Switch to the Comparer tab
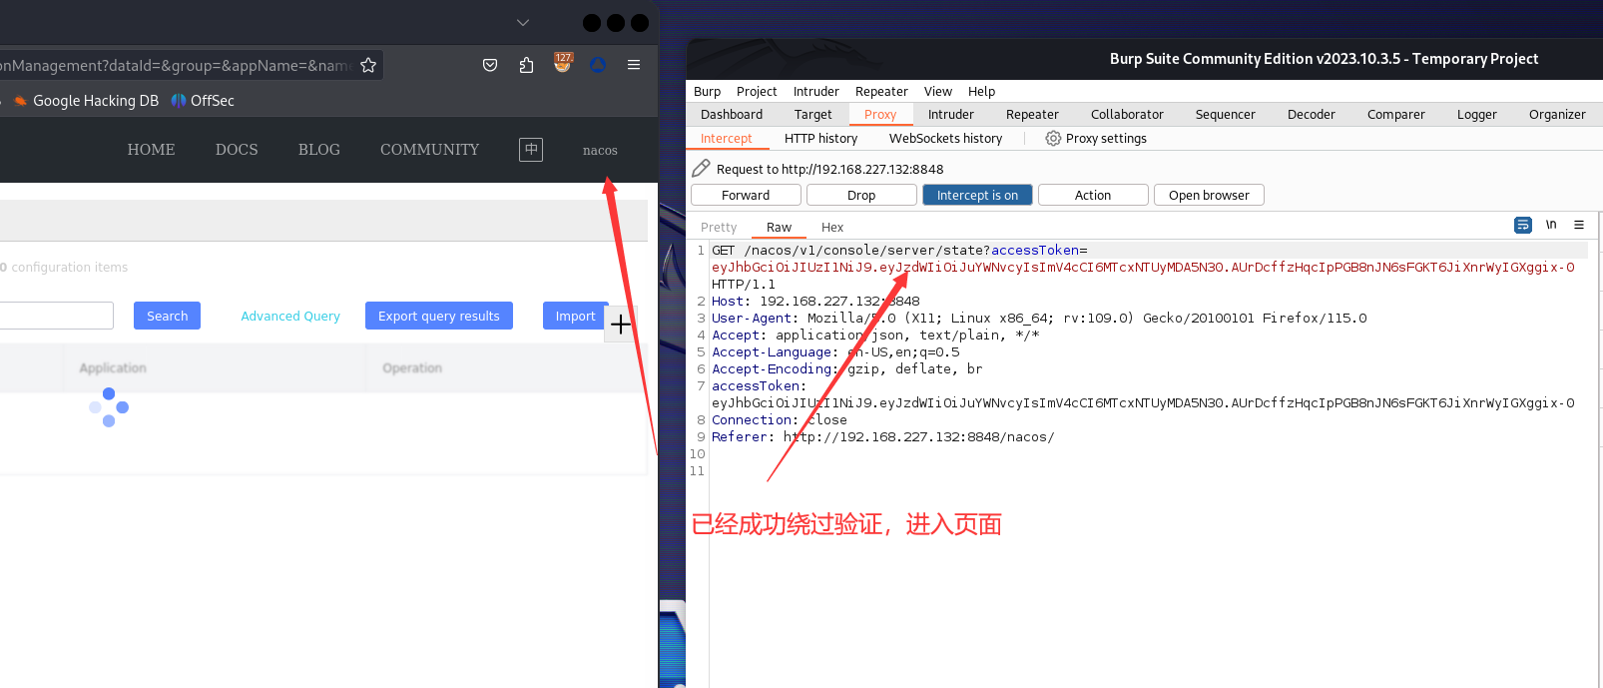1603x688 pixels. coord(1396,115)
